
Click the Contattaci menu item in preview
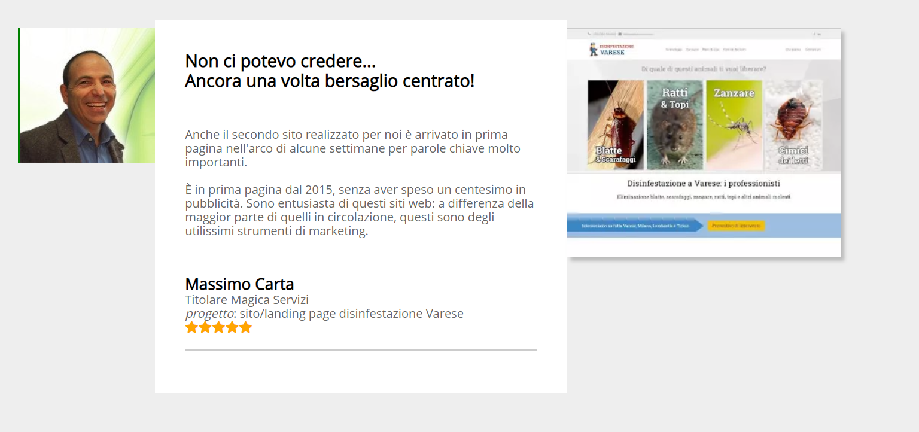[813, 50]
